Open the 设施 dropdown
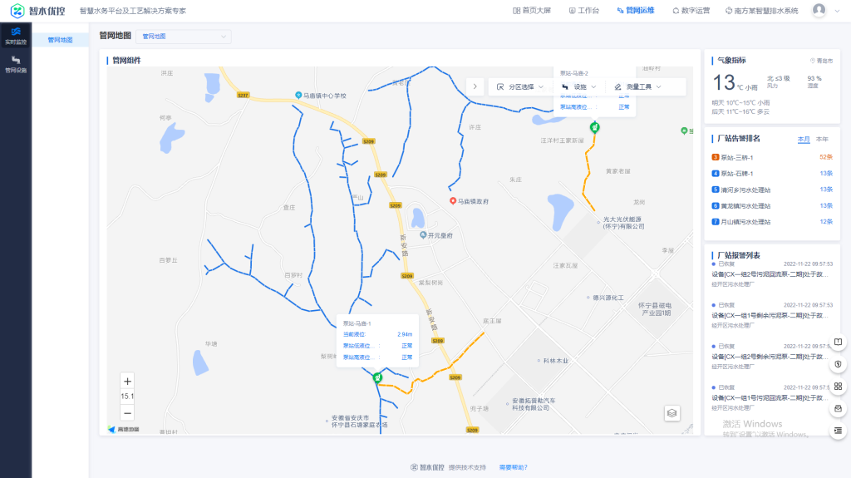Screen dimensions: 851x478 coord(579,87)
